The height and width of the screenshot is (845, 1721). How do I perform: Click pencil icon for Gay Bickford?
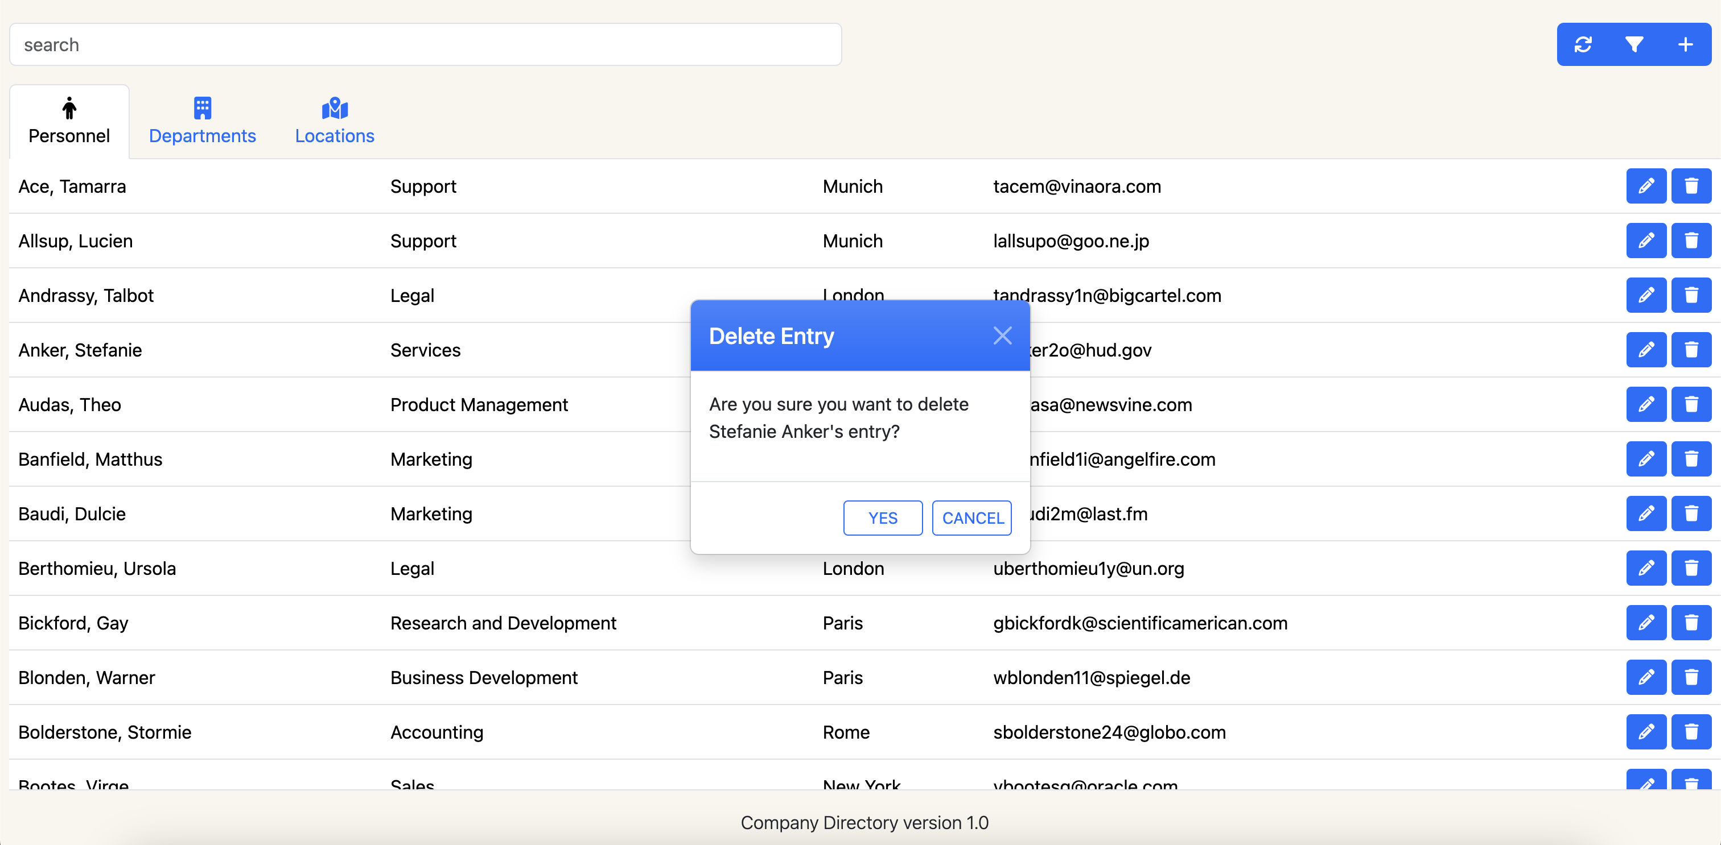coord(1645,623)
